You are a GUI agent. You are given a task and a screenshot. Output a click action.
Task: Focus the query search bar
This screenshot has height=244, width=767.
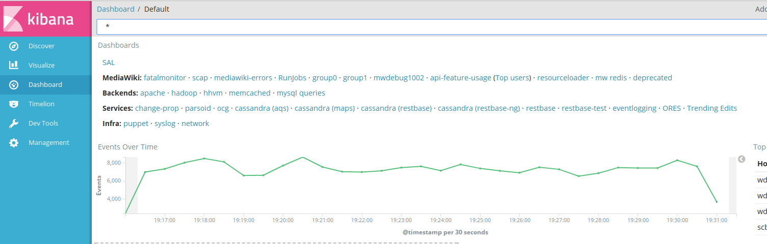click(x=432, y=26)
